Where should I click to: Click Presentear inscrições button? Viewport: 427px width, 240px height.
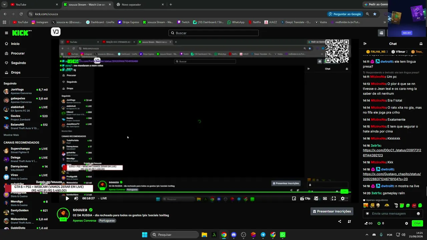[332, 211]
